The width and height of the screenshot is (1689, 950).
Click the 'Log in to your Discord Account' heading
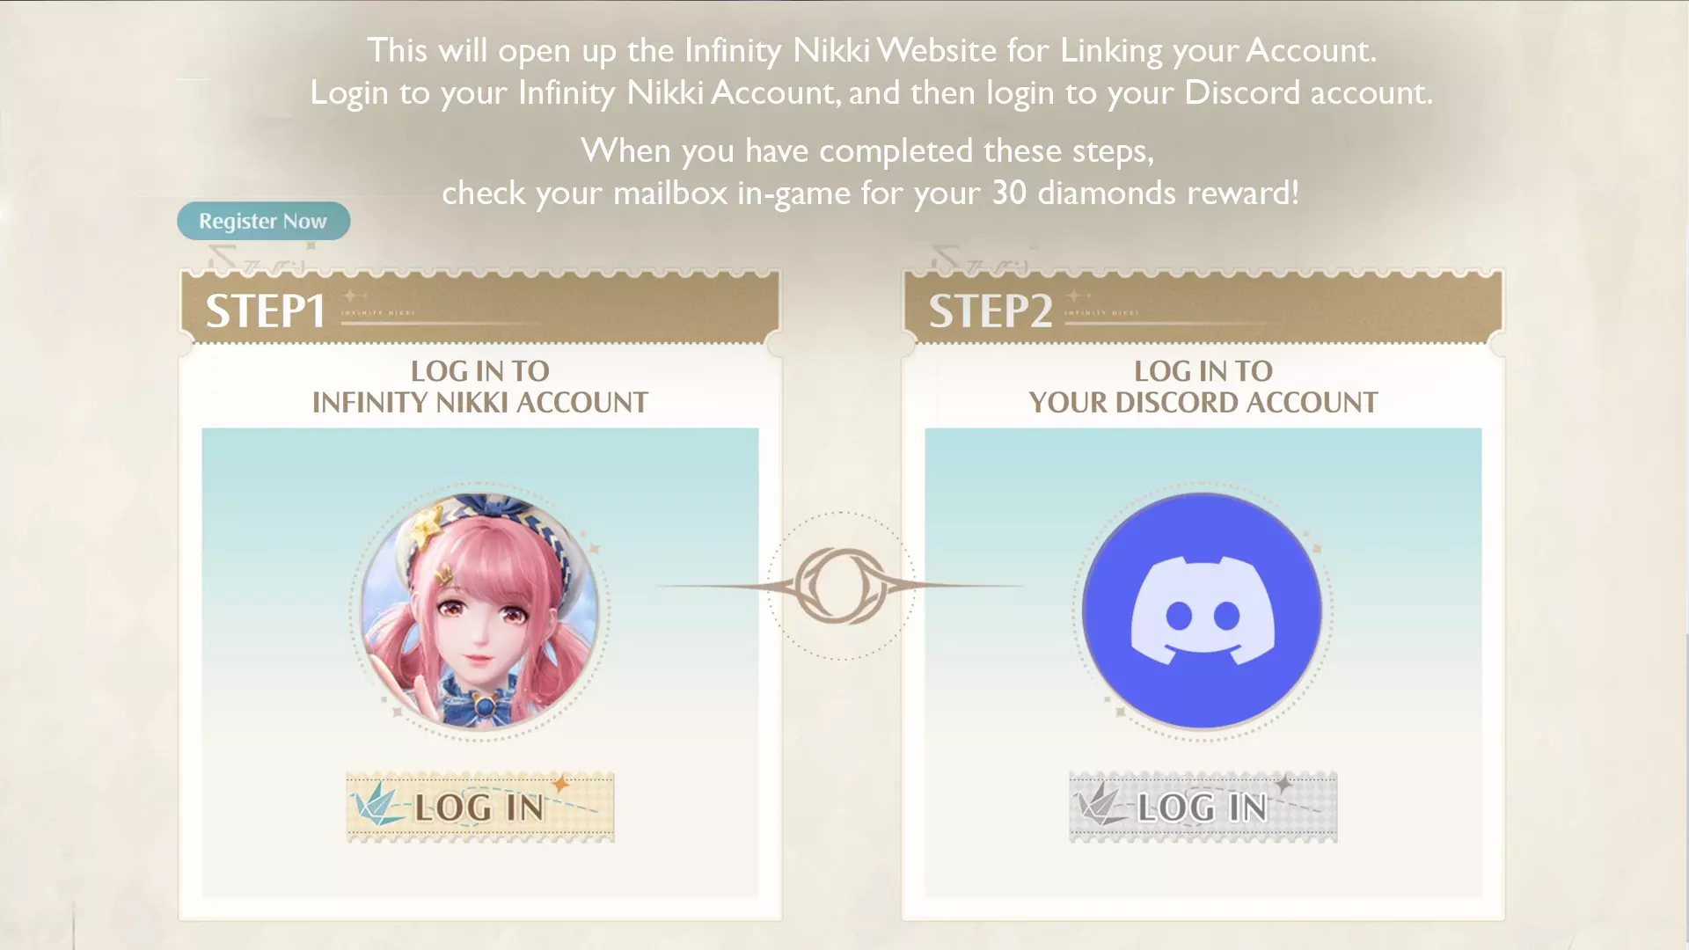coord(1203,386)
